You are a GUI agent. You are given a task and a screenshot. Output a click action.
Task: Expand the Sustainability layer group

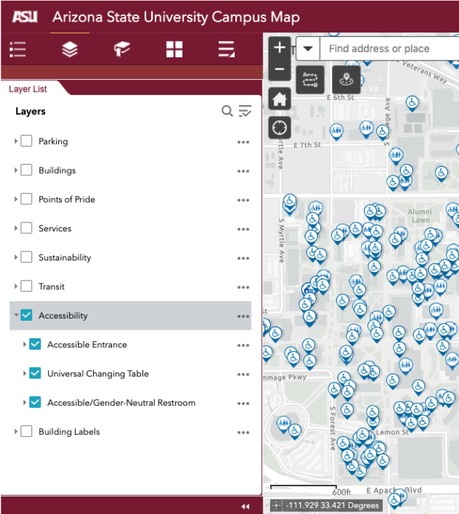pos(15,257)
